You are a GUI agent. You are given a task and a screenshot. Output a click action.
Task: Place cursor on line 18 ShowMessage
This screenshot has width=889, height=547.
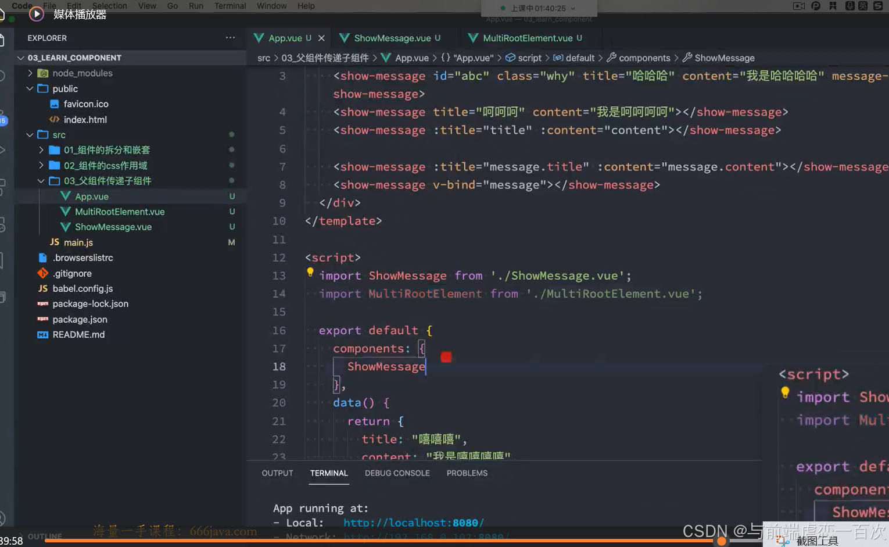(386, 366)
